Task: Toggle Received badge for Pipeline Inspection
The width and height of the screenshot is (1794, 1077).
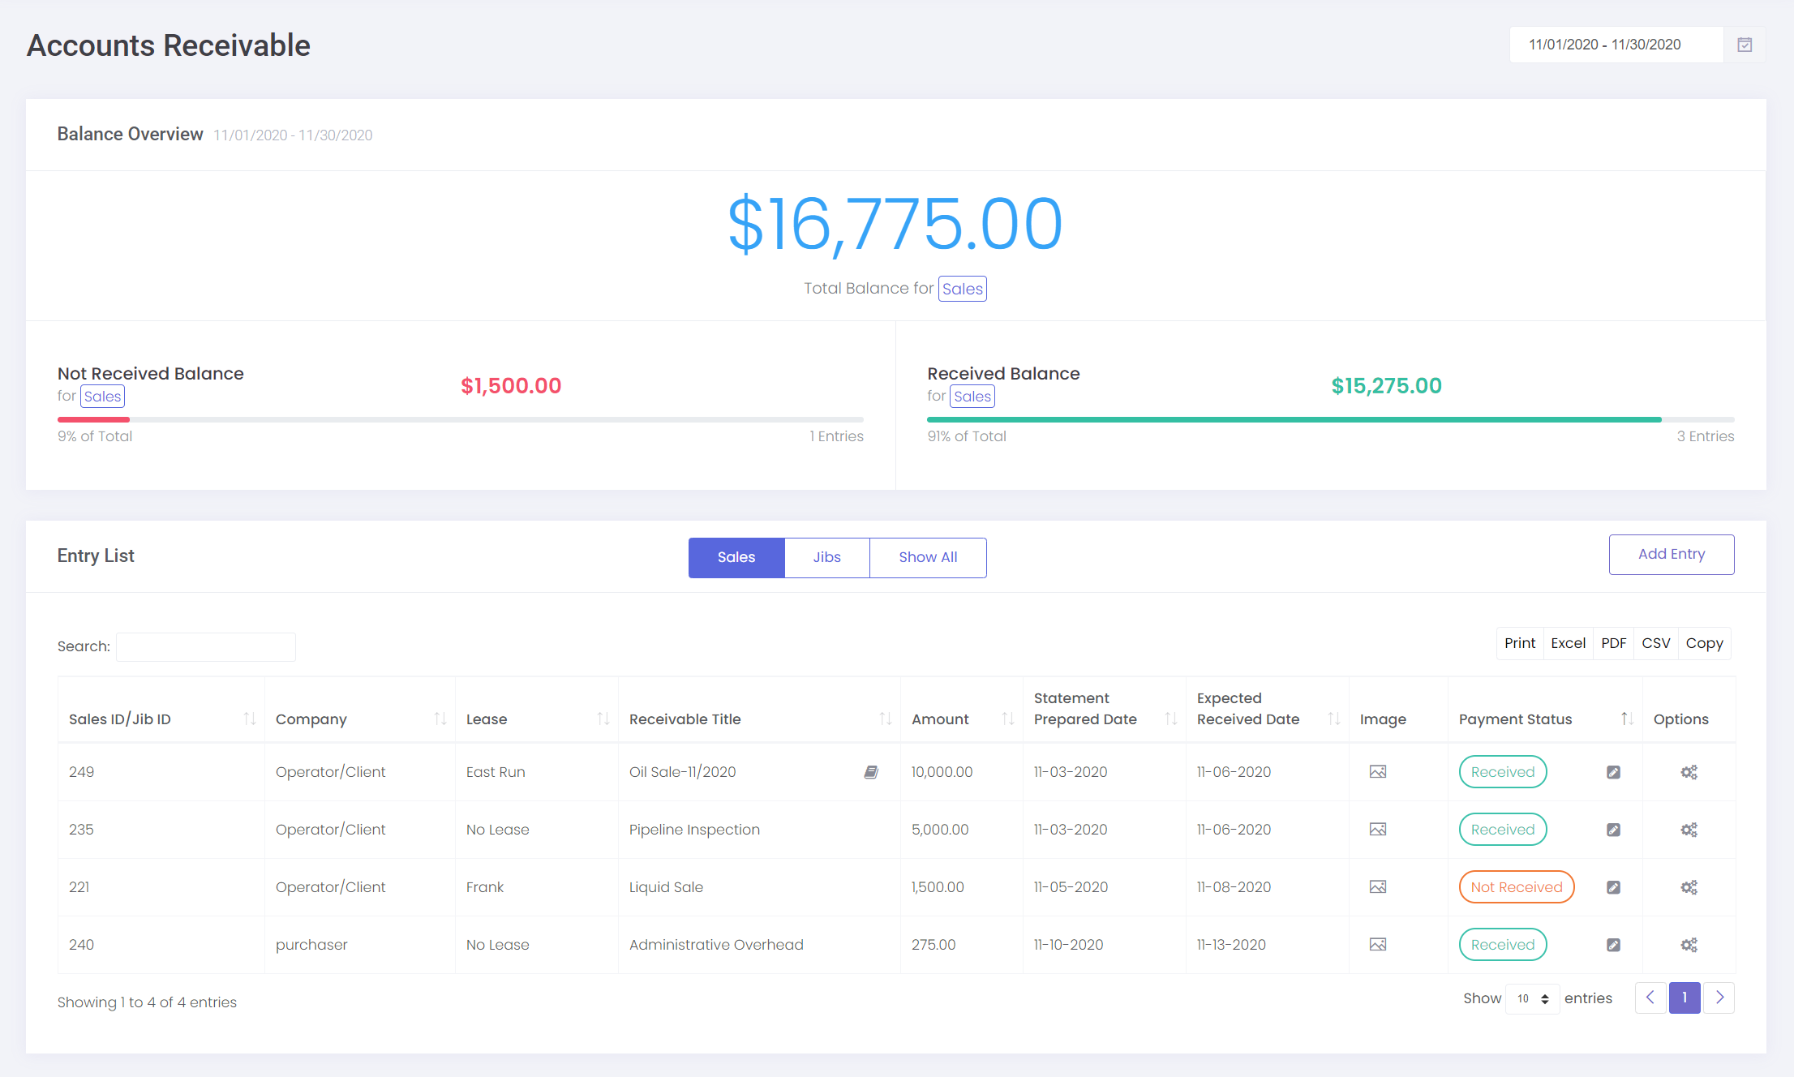Action: (1502, 830)
